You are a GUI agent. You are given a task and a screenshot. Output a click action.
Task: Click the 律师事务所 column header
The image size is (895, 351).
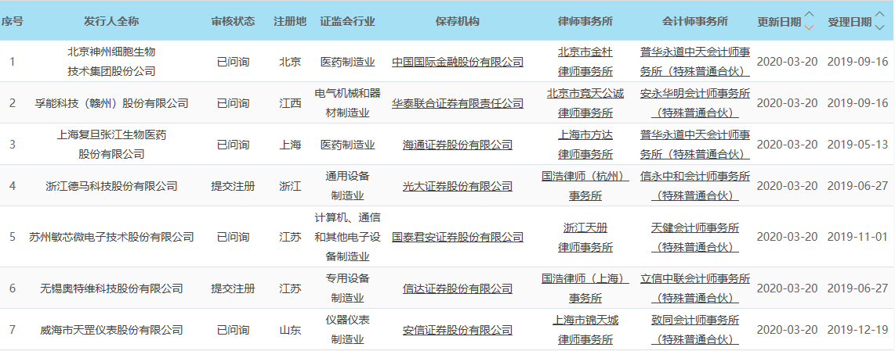coord(585,22)
